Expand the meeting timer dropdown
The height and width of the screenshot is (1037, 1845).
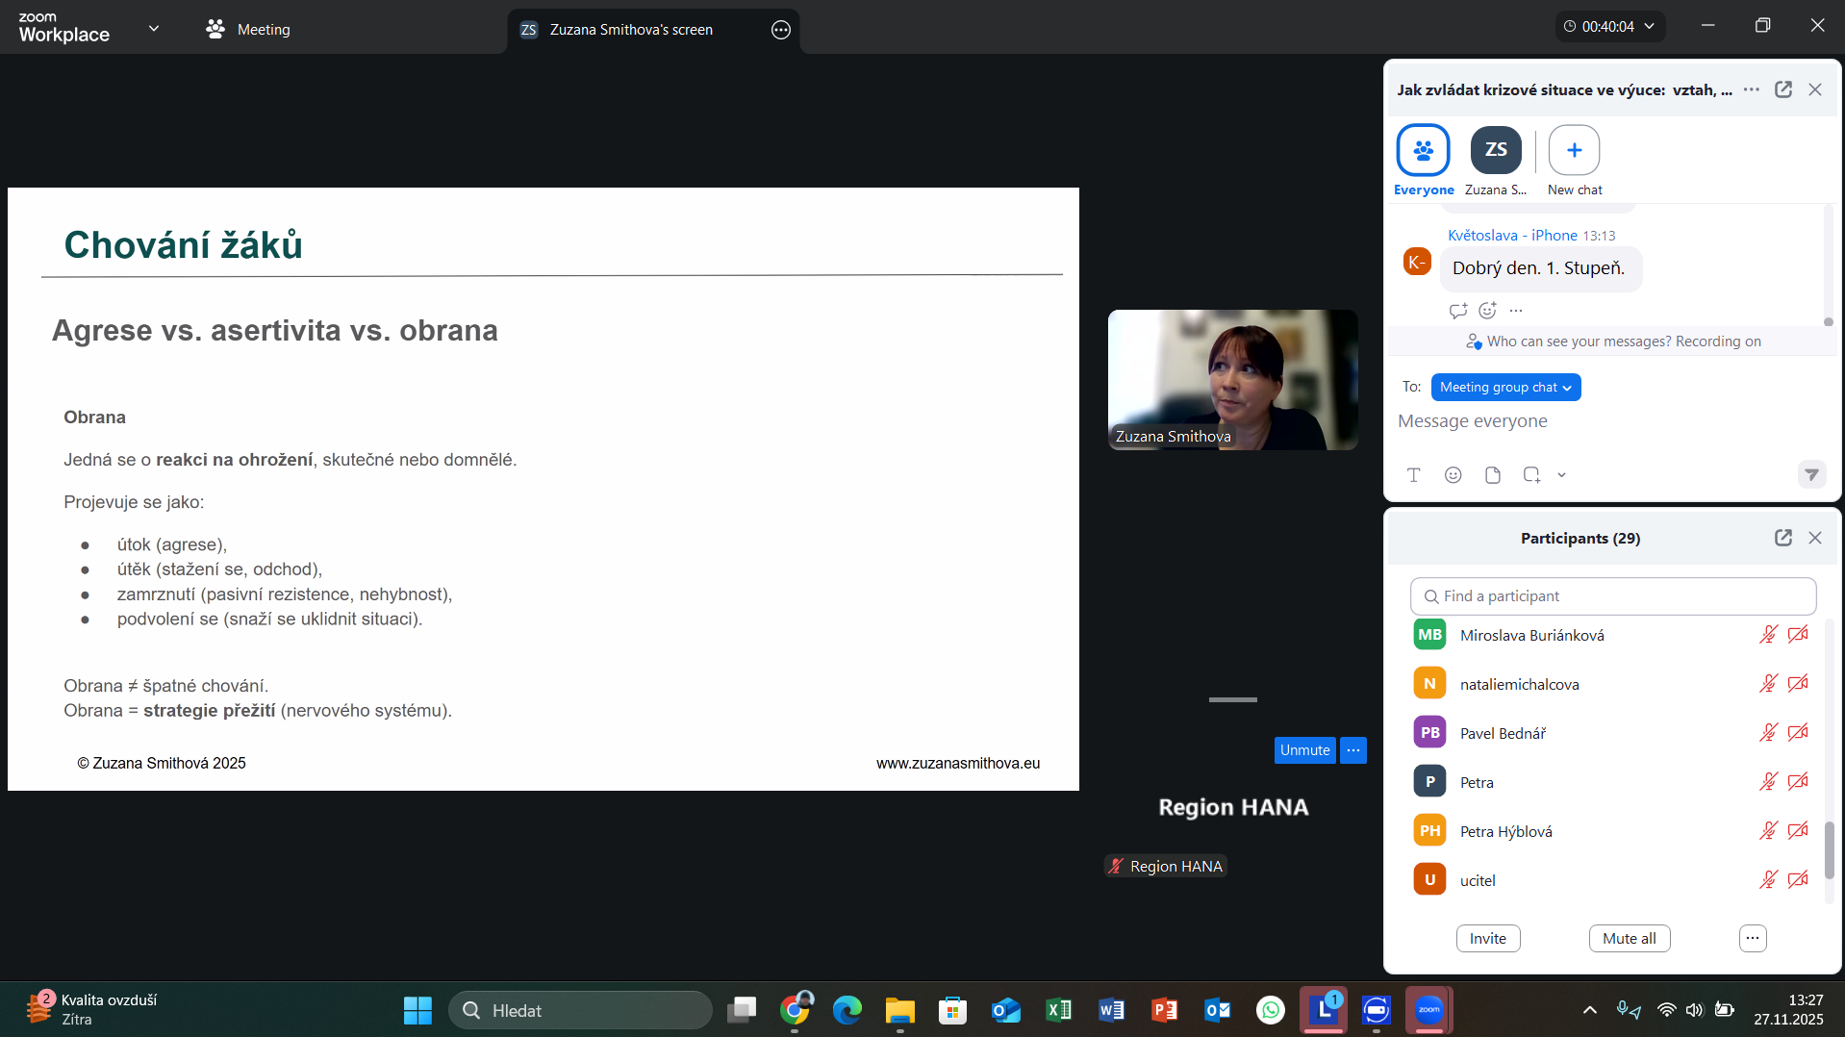tap(1649, 27)
